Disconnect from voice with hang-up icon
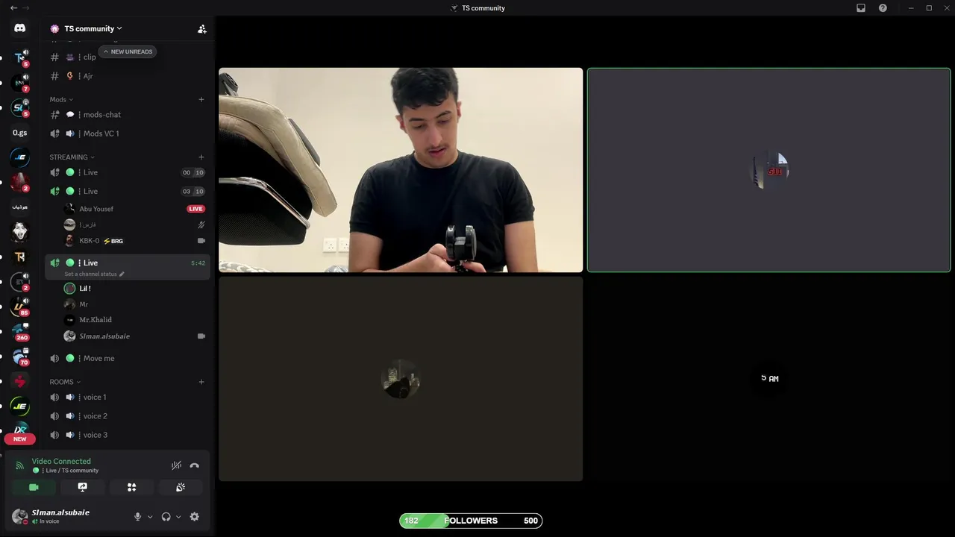This screenshot has width=955, height=537. (194, 465)
